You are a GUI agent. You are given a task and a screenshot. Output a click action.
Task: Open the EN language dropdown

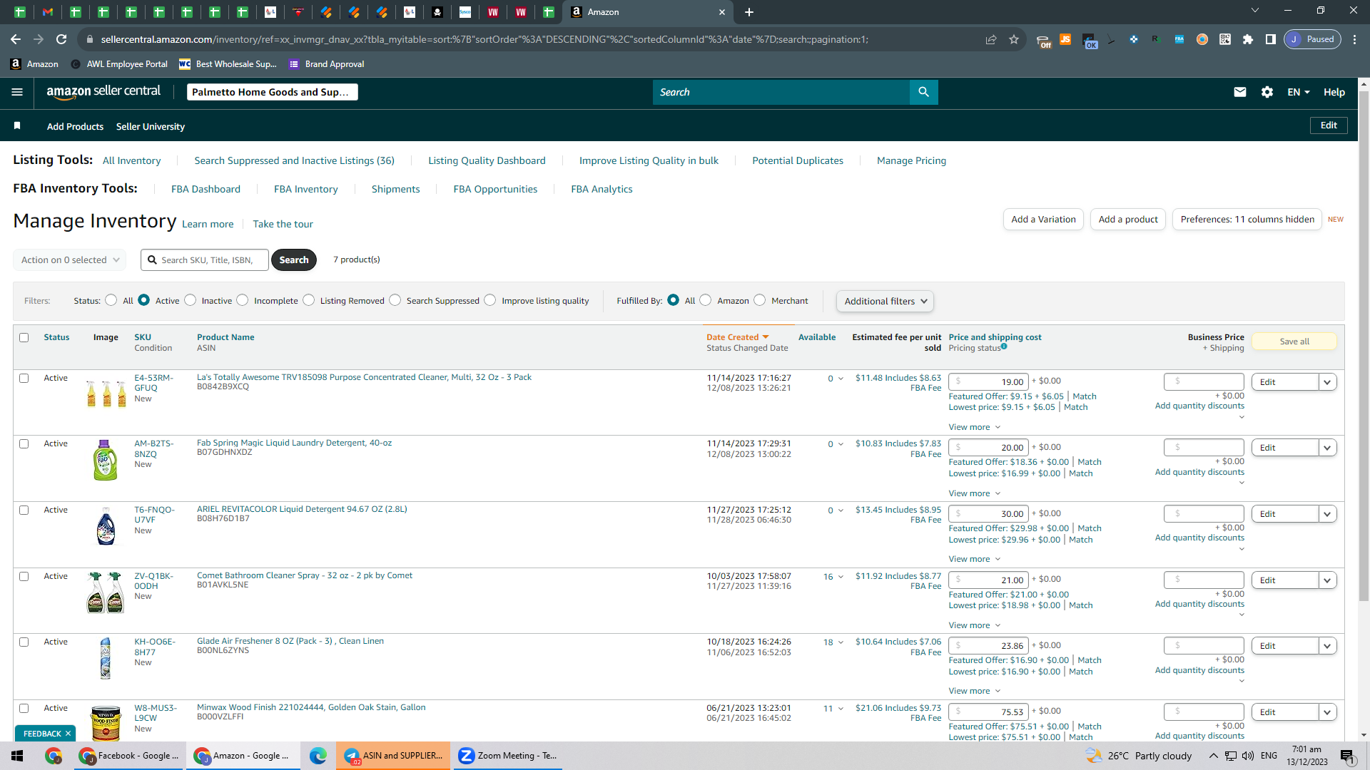tap(1299, 92)
